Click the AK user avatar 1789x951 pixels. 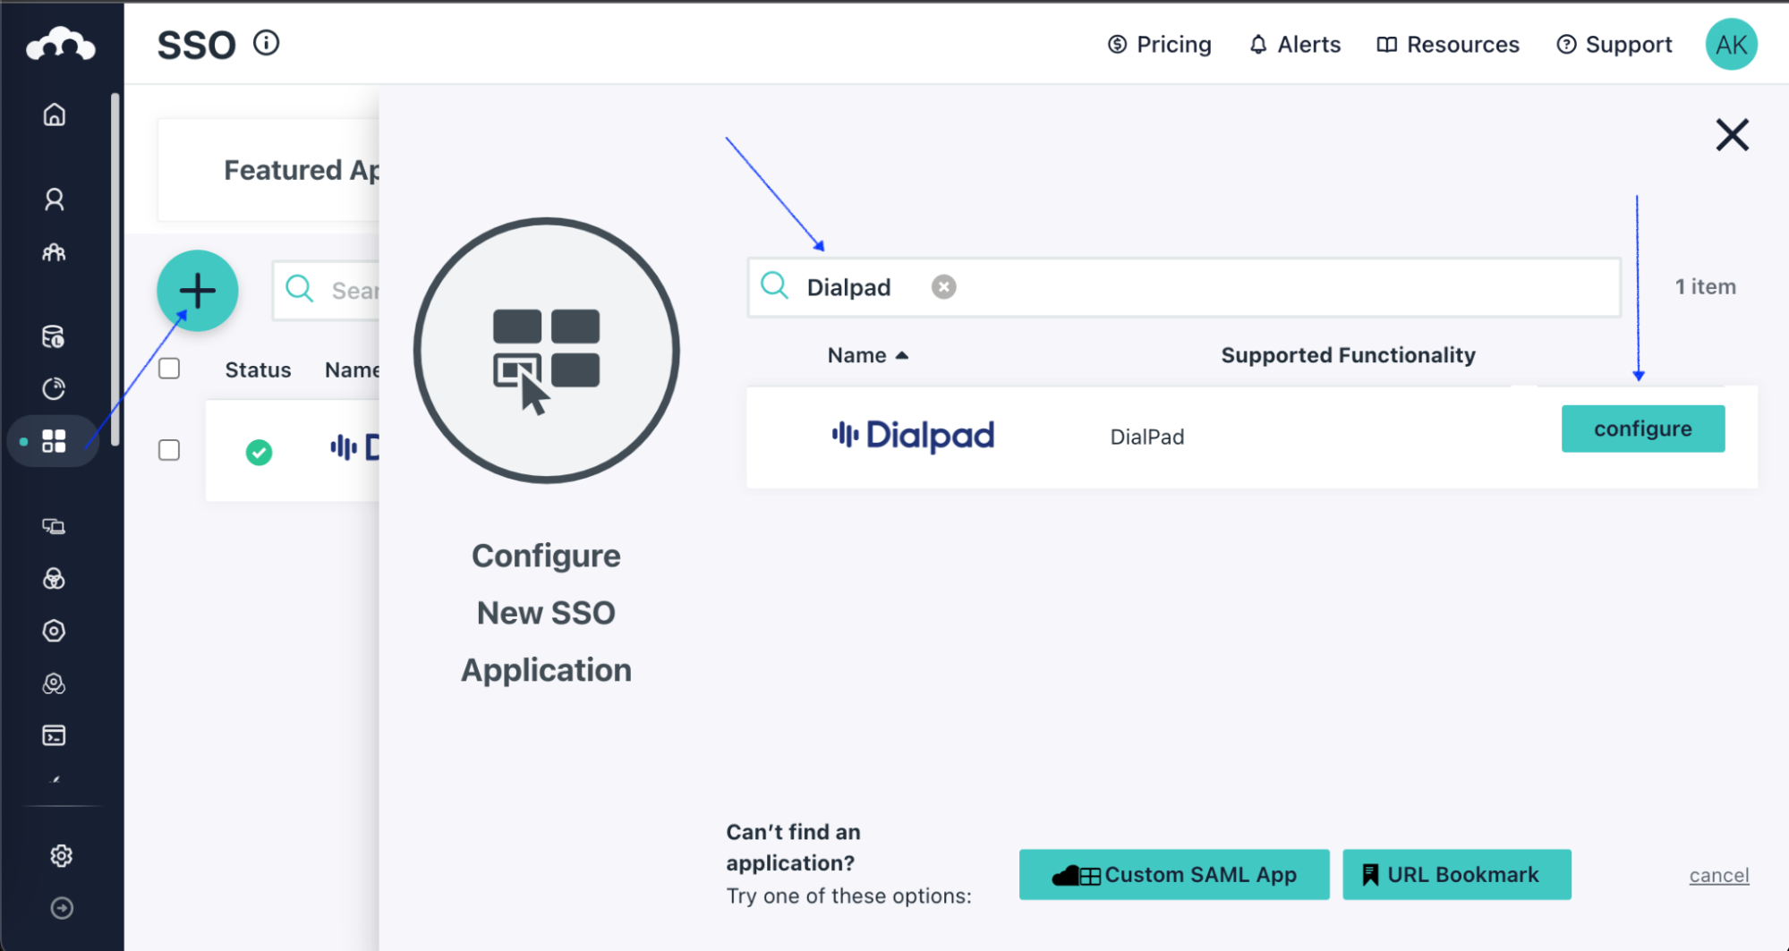click(x=1731, y=45)
